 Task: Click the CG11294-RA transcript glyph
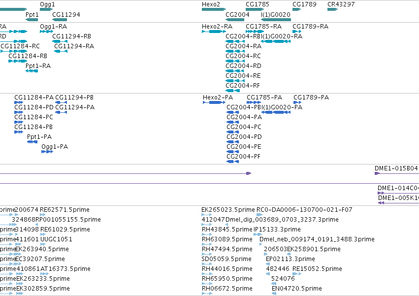pyautogui.click(x=61, y=51)
